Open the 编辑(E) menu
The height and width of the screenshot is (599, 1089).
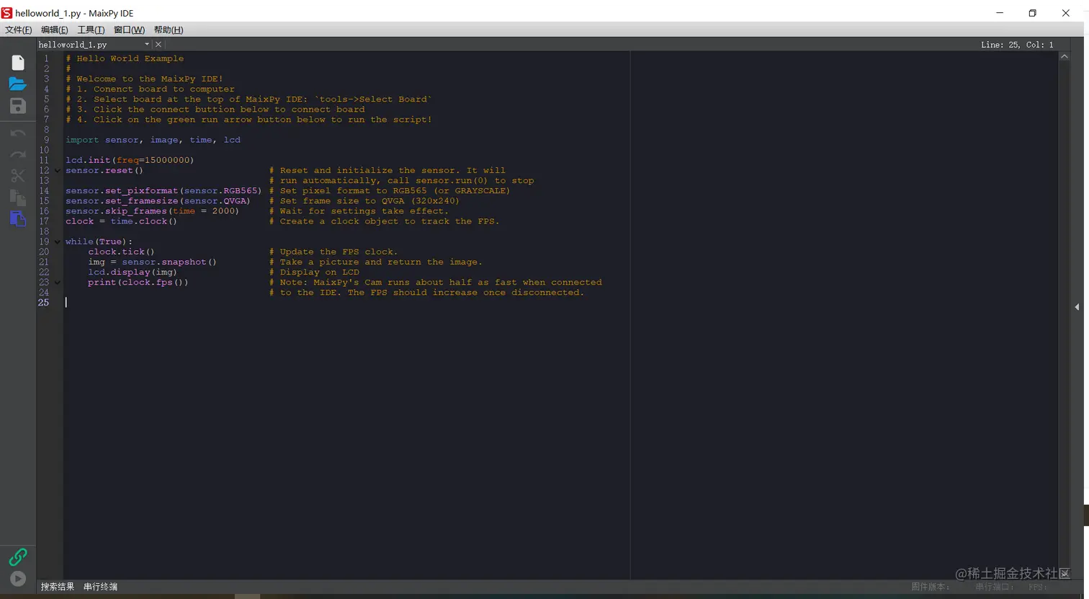pyautogui.click(x=55, y=30)
